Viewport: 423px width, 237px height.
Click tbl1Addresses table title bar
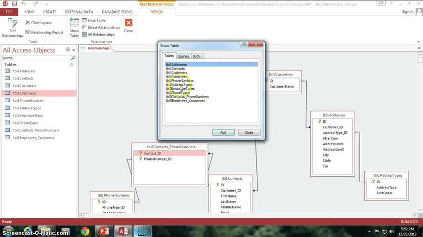click(333, 115)
